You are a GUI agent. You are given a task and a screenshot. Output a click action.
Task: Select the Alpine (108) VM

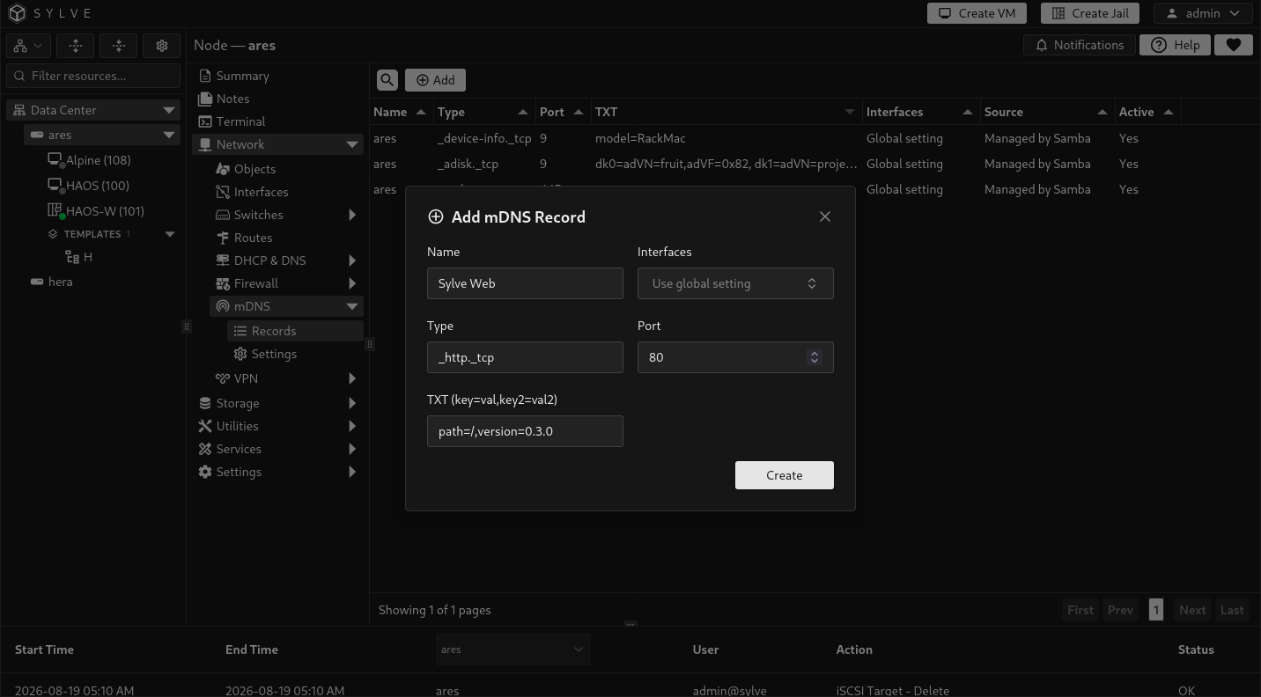(99, 160)
